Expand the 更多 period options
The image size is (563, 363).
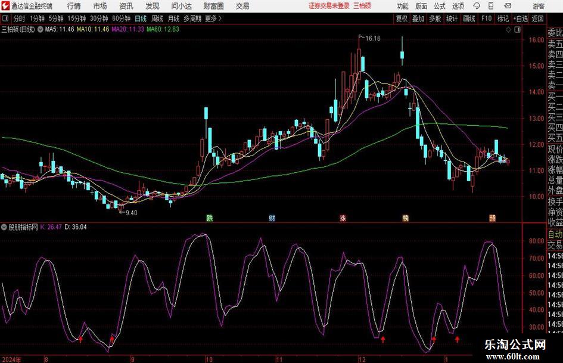click(x=213, y=18)
